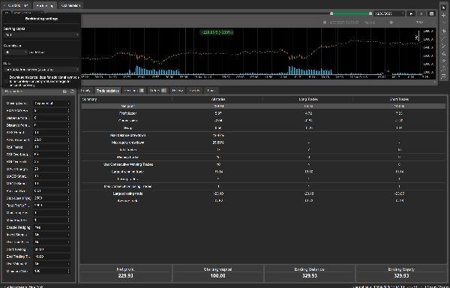The height and width of the screenshot is (288, 450).
Task: Click the Short Trades column header
Action: coord(399,99)
